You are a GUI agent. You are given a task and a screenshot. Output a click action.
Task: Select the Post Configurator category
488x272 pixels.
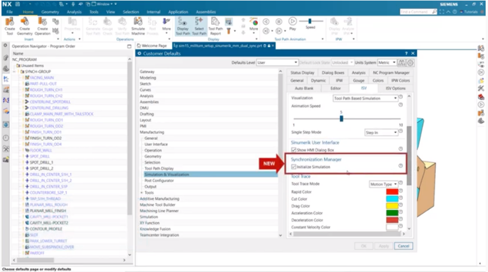tap(159, 180)
